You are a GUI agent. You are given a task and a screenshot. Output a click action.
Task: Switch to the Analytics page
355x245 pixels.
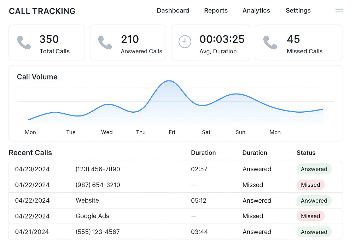(x=256, y=11)
